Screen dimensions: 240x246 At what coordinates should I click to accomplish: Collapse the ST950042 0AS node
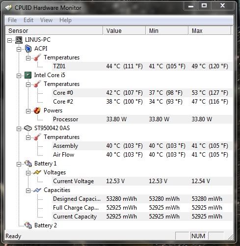tap(19, 129)
